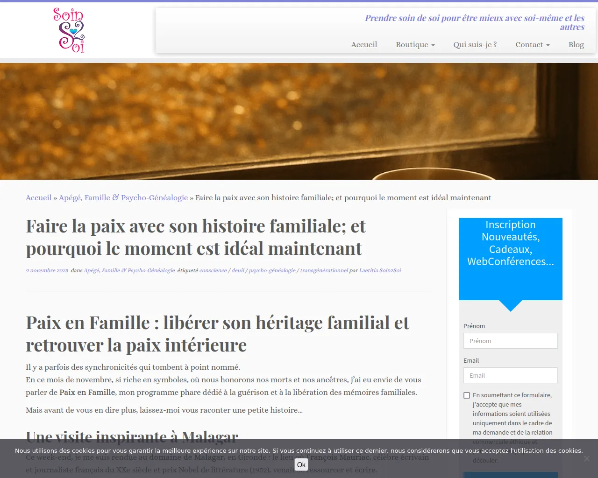
Task: Click inside the Email input field
Action: [x=510, y=375]
